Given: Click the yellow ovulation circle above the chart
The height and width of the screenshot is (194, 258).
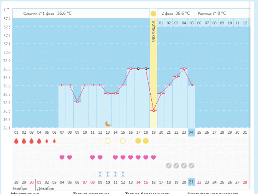Looking at the screenshot, I should [x=153, y=13].
